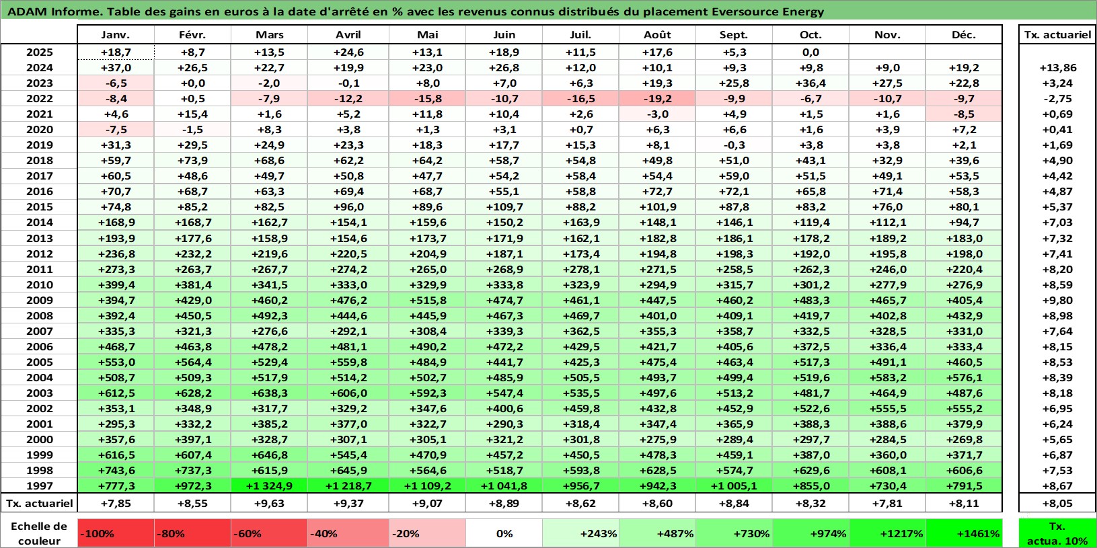Choose the +243% light green swatch
Screen dimensions: 1097x548
pos(580,533)
